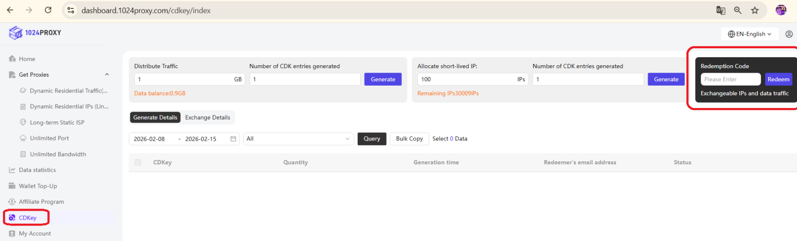Image resolution: width=797 pixels, height=241 pixels.
Task: Open calendar icon in date range
Action: pos(233,139)
